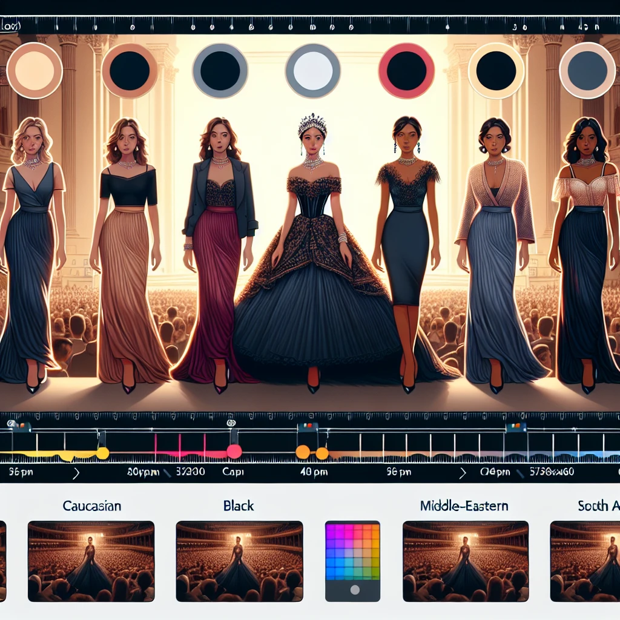Select the slate swatch with beige ring
This screenshot has width=620, height=620.
[x=587, y=71]
